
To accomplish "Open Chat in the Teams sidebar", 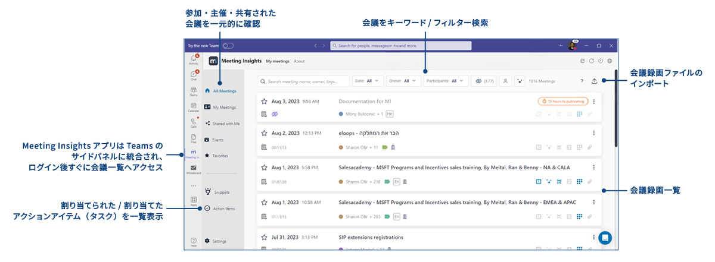I will [x=194, y=75].
